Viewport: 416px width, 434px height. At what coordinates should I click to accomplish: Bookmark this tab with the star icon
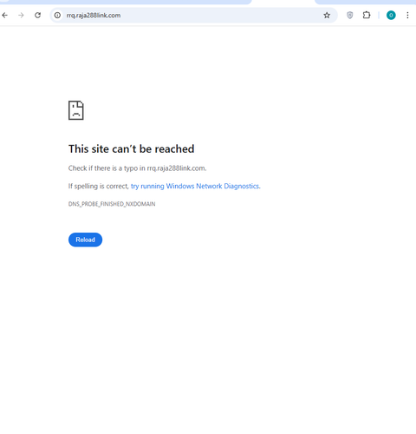click(327, 16)
